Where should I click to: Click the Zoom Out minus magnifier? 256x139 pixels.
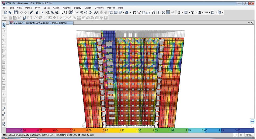(x=66, y=12)
